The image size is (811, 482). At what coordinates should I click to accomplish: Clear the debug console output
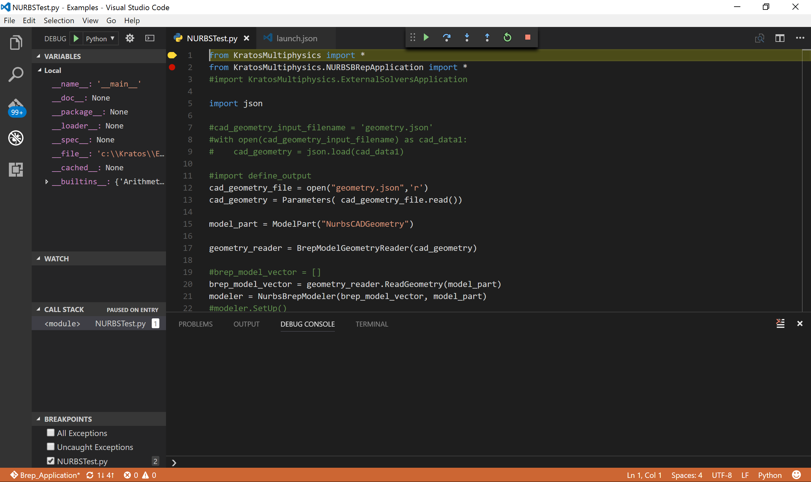tap(780, 323)
